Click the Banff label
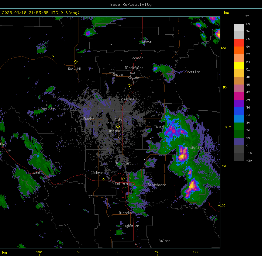The width and height of the screenshot is (262, 256). 38,172
